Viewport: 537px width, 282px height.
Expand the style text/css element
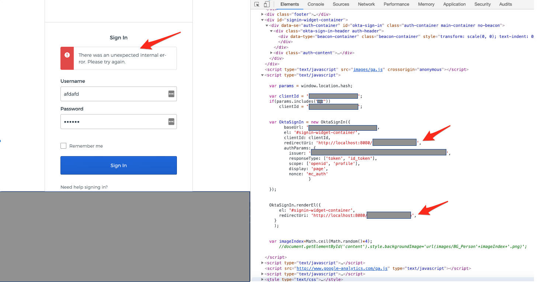click(x=262, y=279)
